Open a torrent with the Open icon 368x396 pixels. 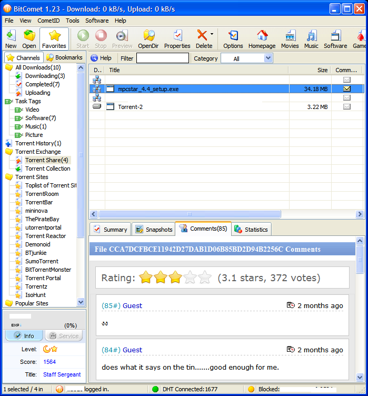pos(29,39)
